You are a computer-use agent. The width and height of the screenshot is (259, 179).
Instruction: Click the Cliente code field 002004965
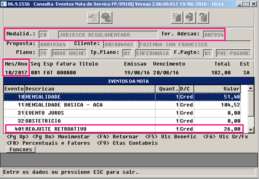[119, 45]
